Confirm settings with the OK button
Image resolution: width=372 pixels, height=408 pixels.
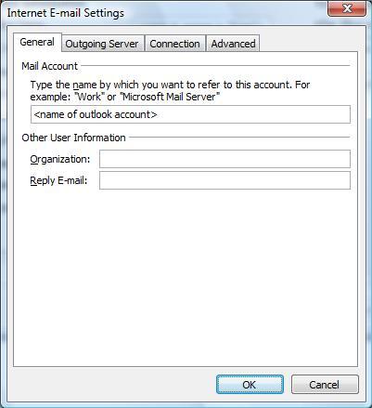pyautogui.click(x=250, y=385)
